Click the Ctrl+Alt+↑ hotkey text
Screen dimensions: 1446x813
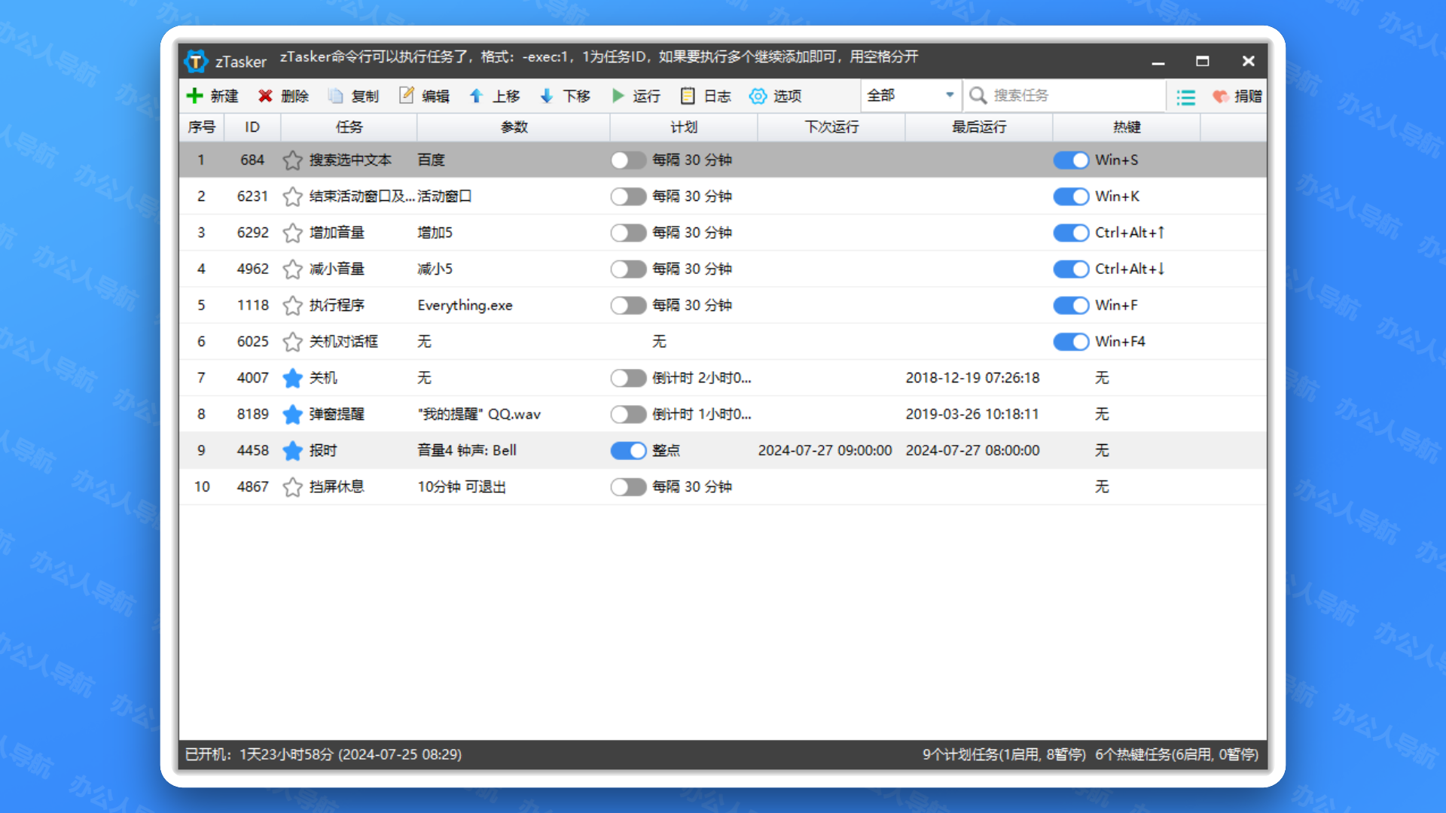pyautogui.click(x=1130, y=233)
